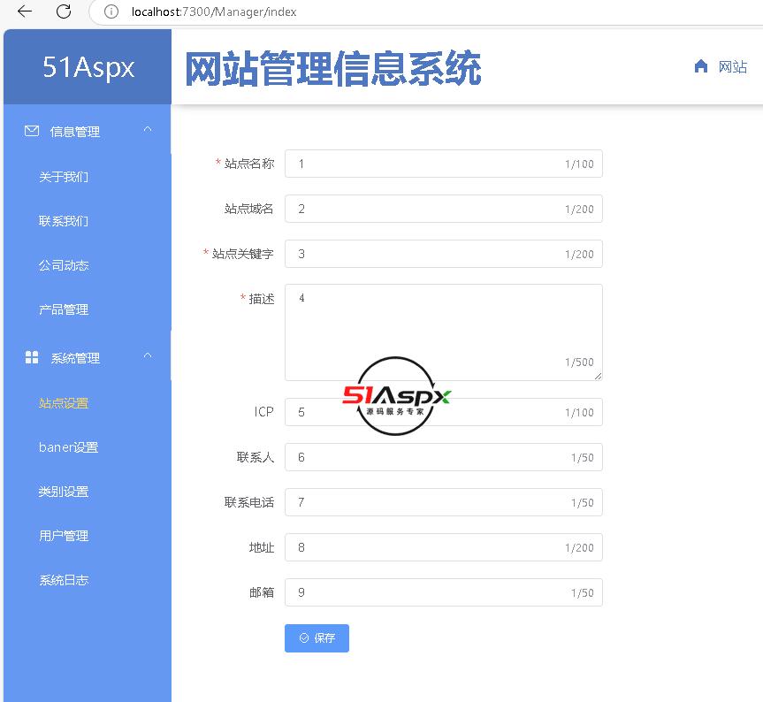
Task: Reload the page with refresh icon
Action: click(x=64, y=11)
